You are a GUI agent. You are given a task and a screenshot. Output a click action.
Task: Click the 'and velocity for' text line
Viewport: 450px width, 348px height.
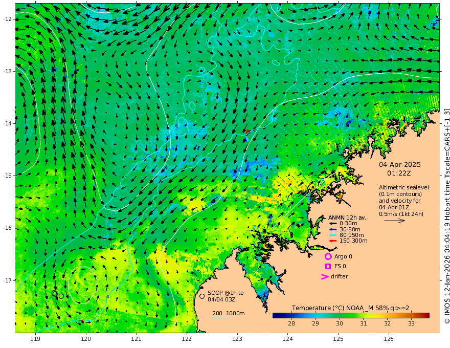click(x=400, y=201)
